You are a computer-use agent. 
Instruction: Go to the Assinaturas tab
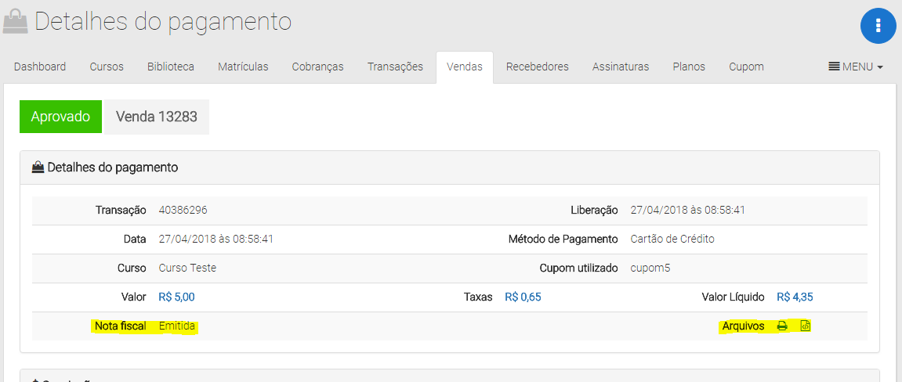click(621, 67)
